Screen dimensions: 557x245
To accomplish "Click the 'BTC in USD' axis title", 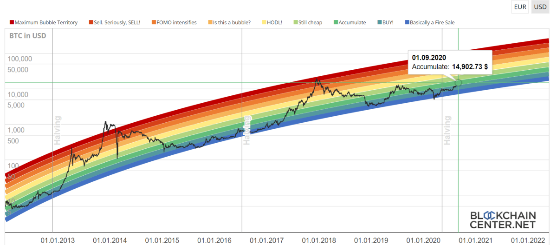I will 28,36.
